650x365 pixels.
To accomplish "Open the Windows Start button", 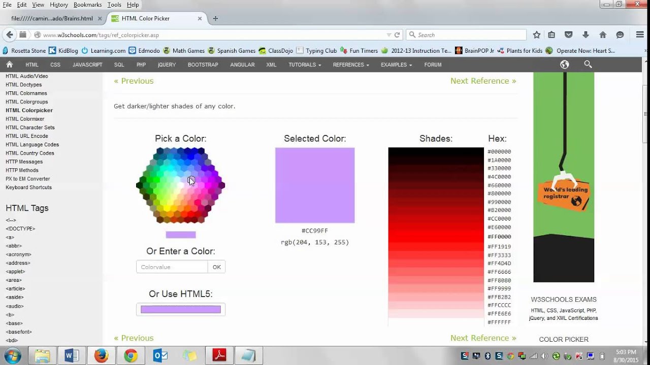I will point(12,356).
